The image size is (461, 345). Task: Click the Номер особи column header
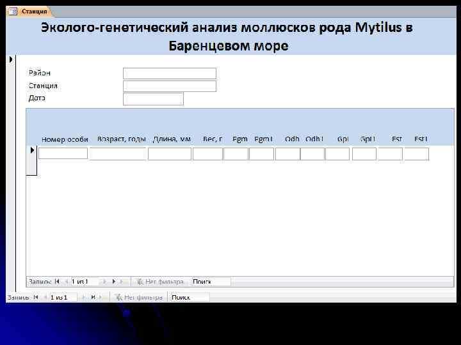65,139
